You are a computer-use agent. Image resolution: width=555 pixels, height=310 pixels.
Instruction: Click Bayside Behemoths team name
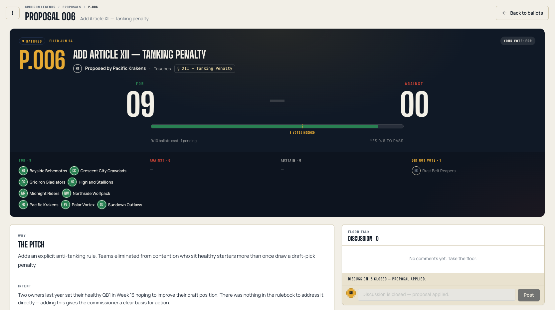point(48,171)
